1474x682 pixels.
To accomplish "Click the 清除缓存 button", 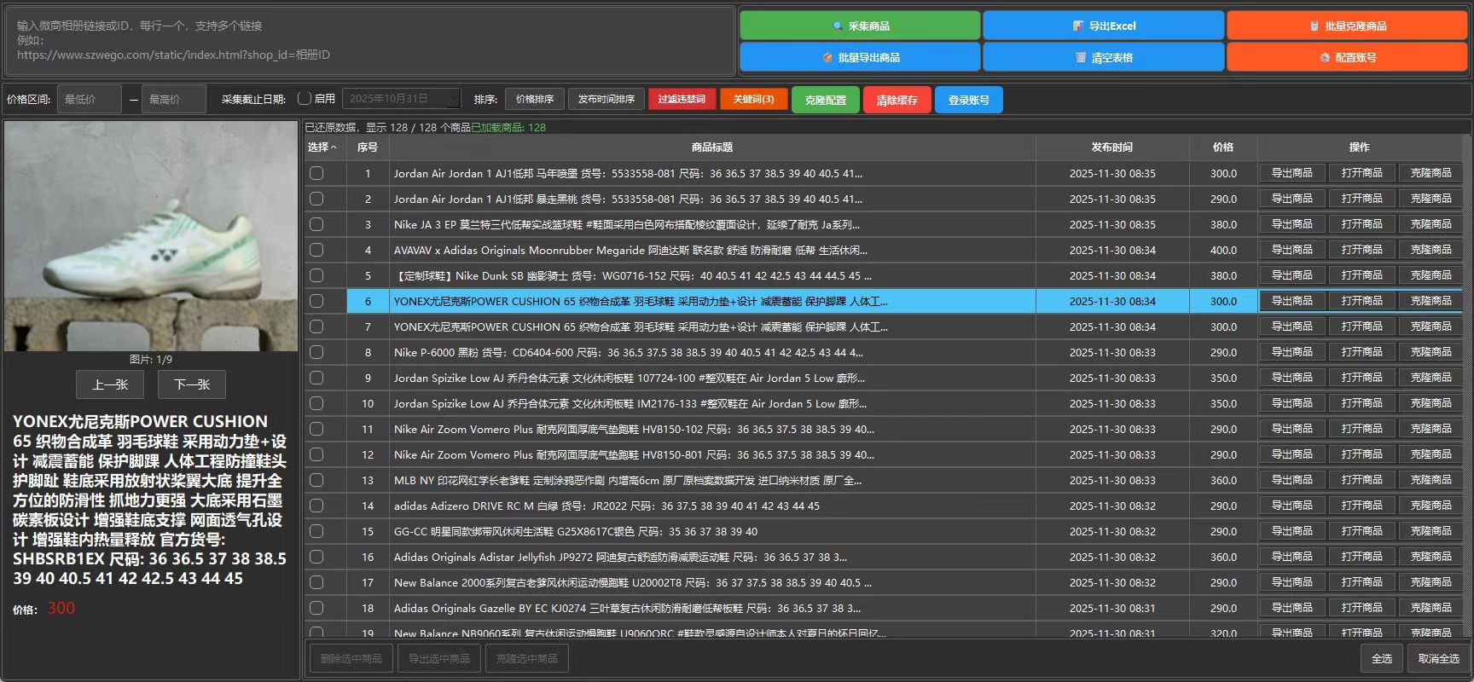I will (x=897, y=100).
